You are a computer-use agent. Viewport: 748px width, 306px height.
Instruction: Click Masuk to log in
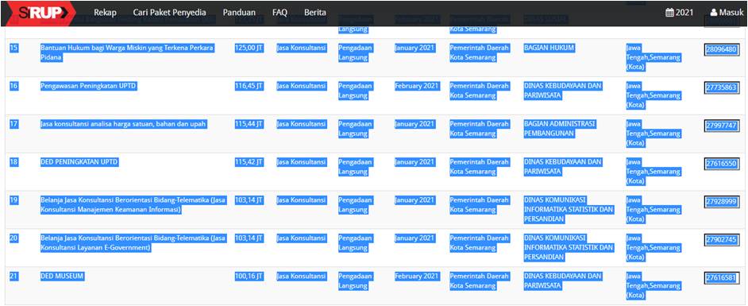(x=727, y=13)
